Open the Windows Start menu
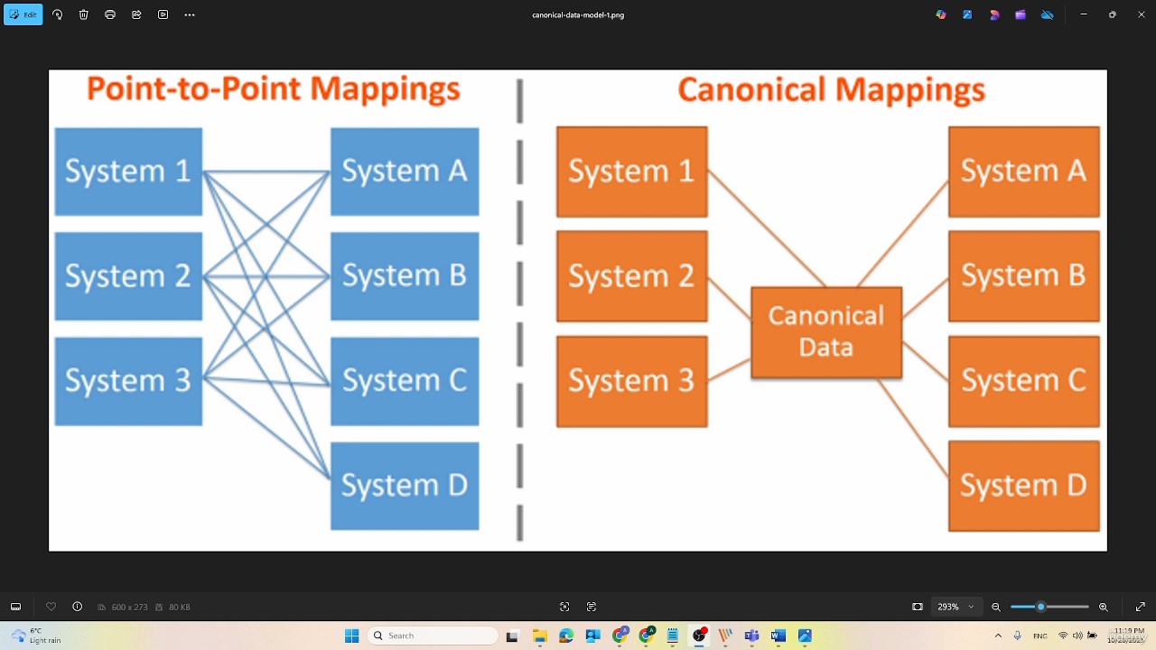Viewport: 1156px width, 650px height. point(351,636)
